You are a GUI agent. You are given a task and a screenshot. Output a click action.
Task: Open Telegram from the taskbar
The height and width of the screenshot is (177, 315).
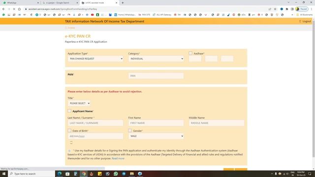124,174
